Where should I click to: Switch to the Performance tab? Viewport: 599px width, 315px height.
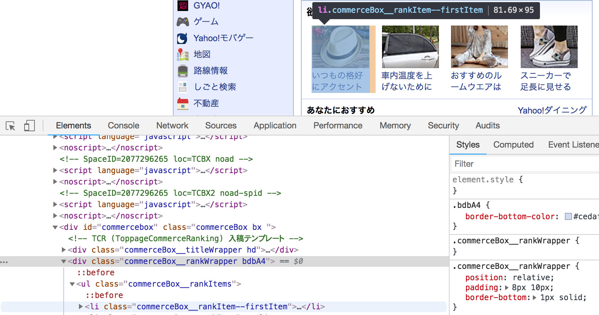coord(338,126)
